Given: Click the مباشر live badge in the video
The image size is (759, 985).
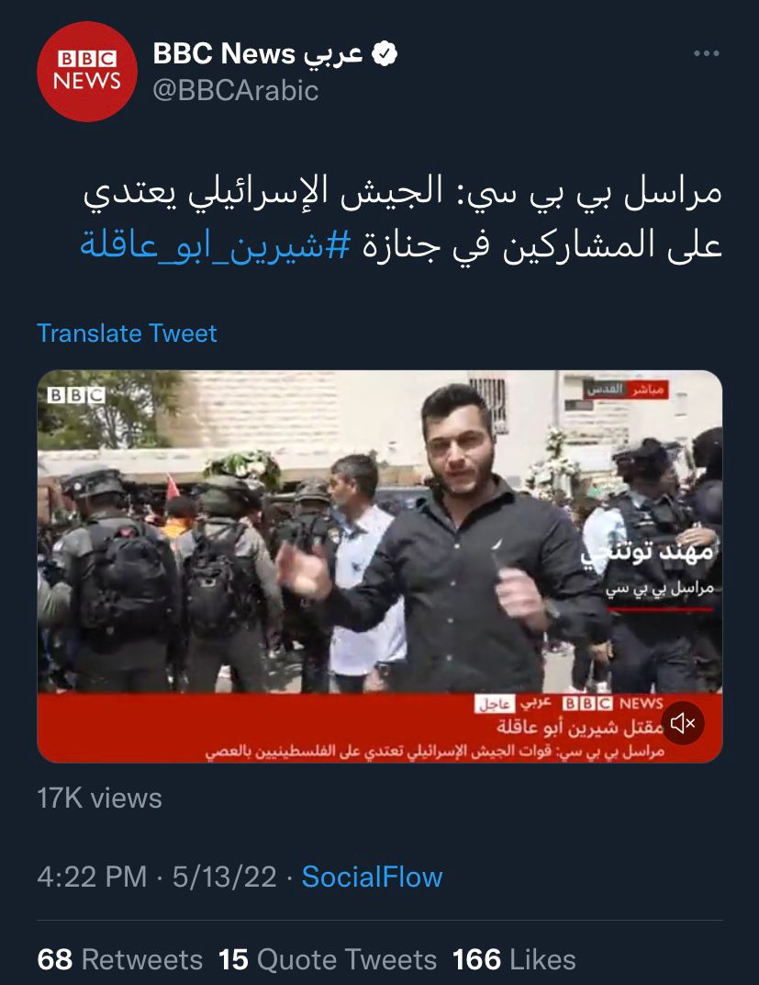Looking at the screenshot, I should coord(646,390).
